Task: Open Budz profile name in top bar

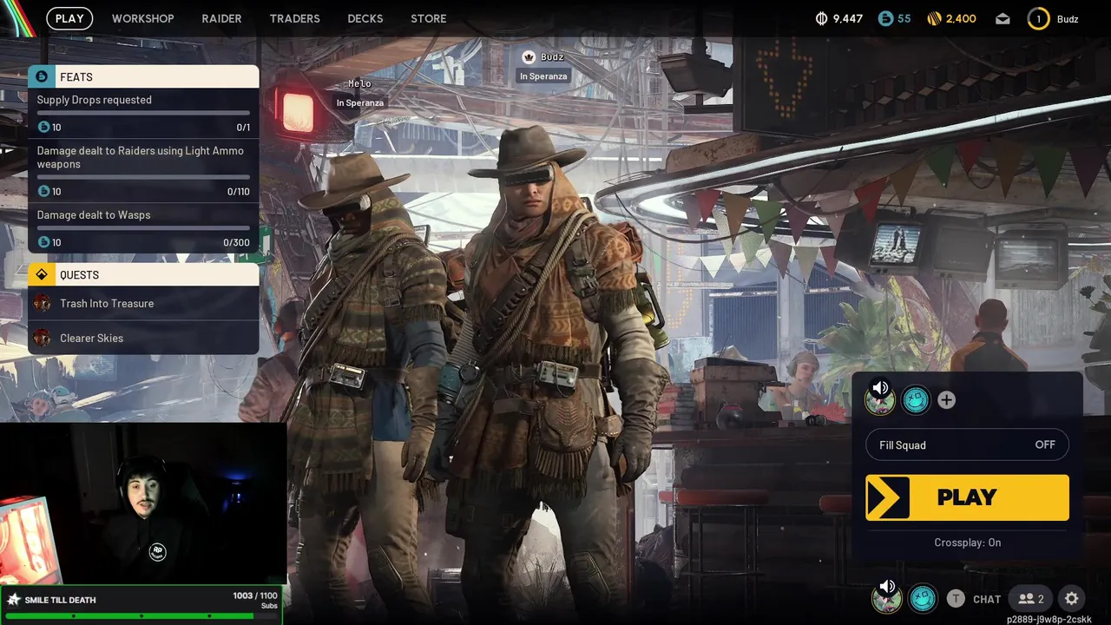Action: 1068,19
